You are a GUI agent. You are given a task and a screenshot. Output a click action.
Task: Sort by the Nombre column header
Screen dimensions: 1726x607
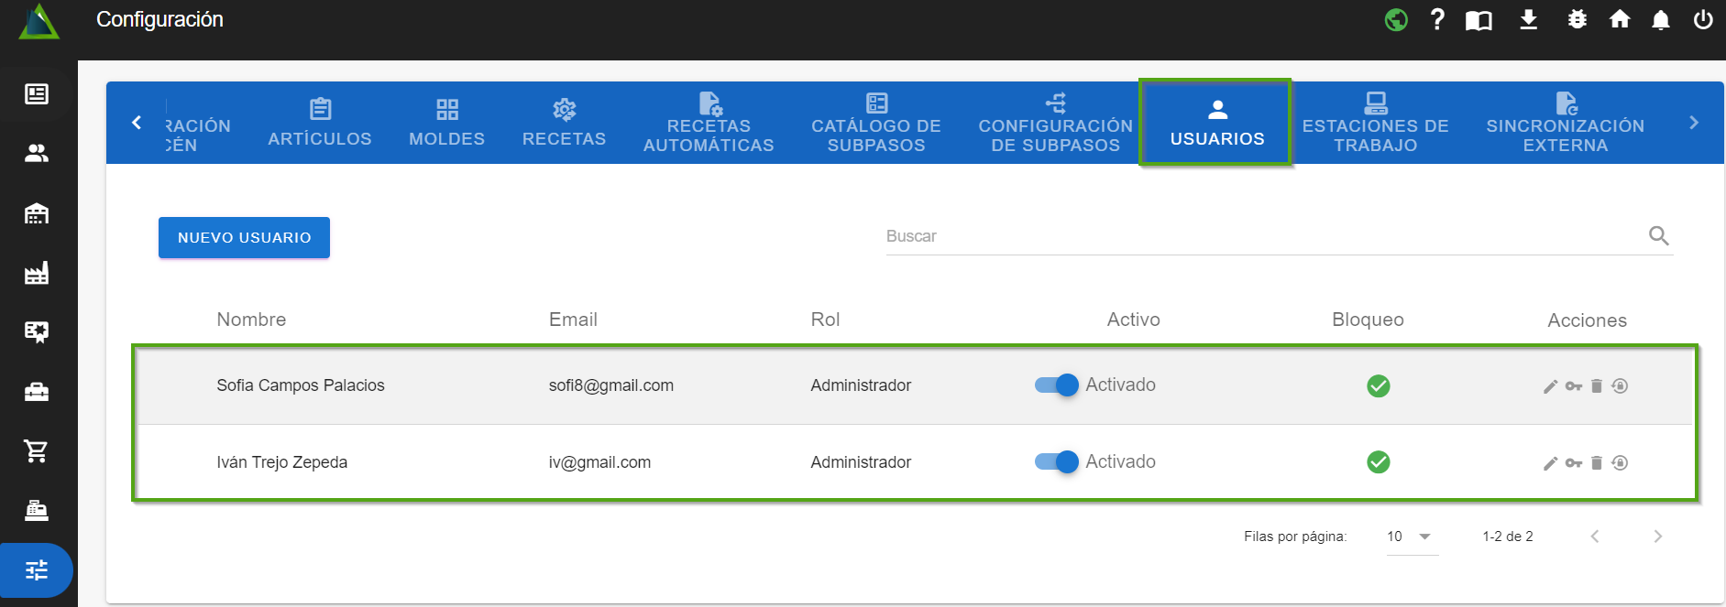(x=251, y=320)
